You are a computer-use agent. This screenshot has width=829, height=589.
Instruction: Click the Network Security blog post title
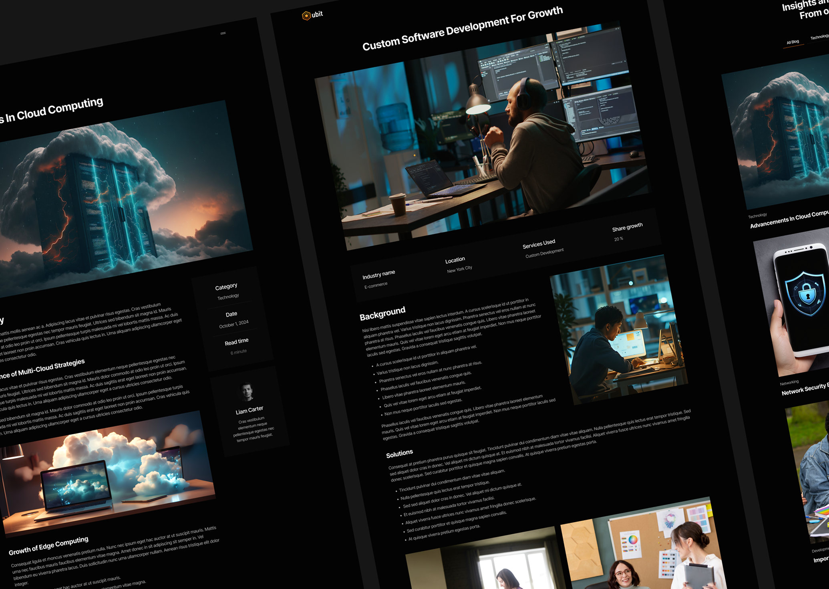(x=804, y=390)
